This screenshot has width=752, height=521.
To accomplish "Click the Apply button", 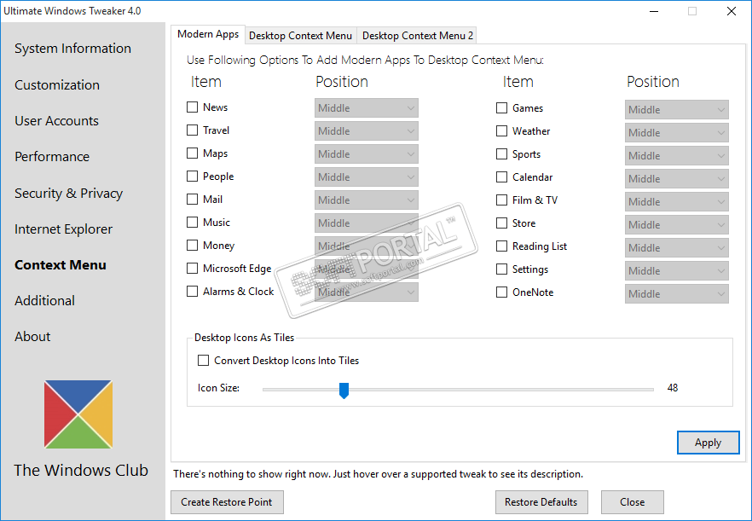I will click(708, 443).
